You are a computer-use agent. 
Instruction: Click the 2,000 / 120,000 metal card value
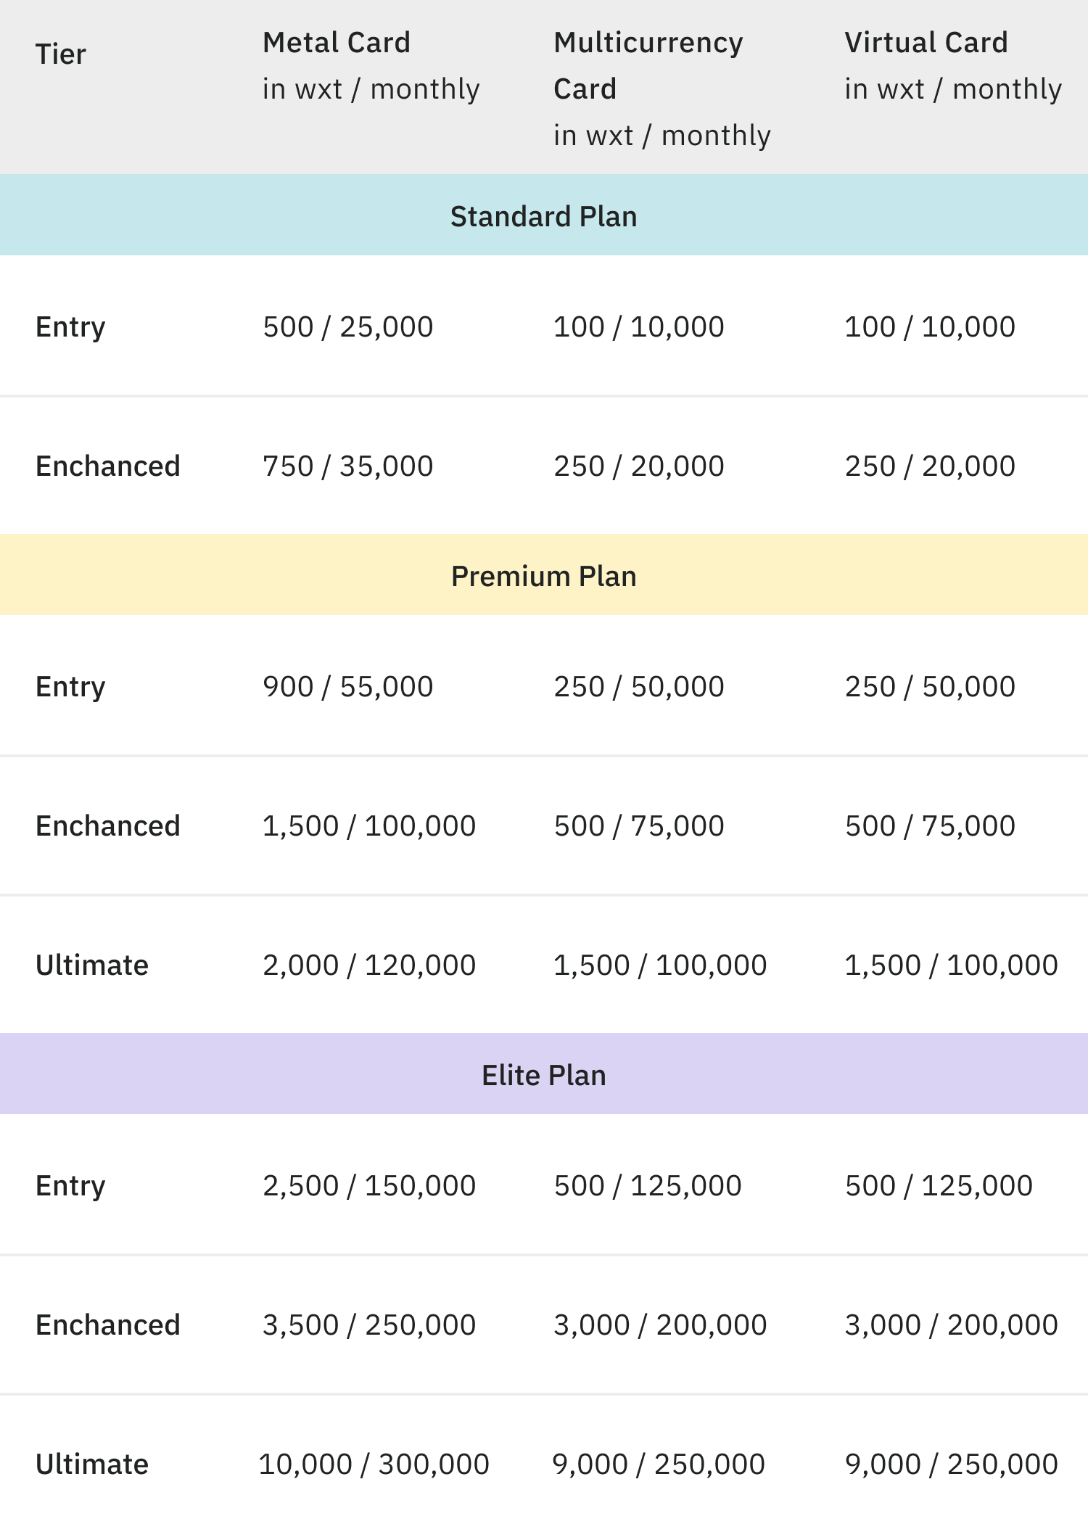click(369, 965)
